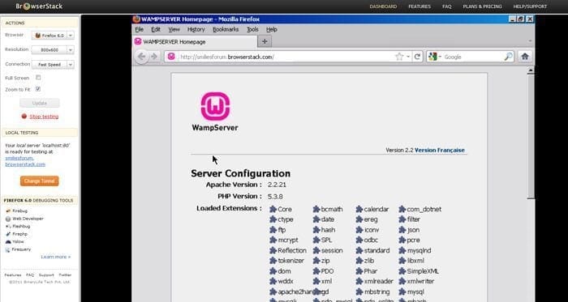Click the Firefox icon in title bar

pos(136,19)
